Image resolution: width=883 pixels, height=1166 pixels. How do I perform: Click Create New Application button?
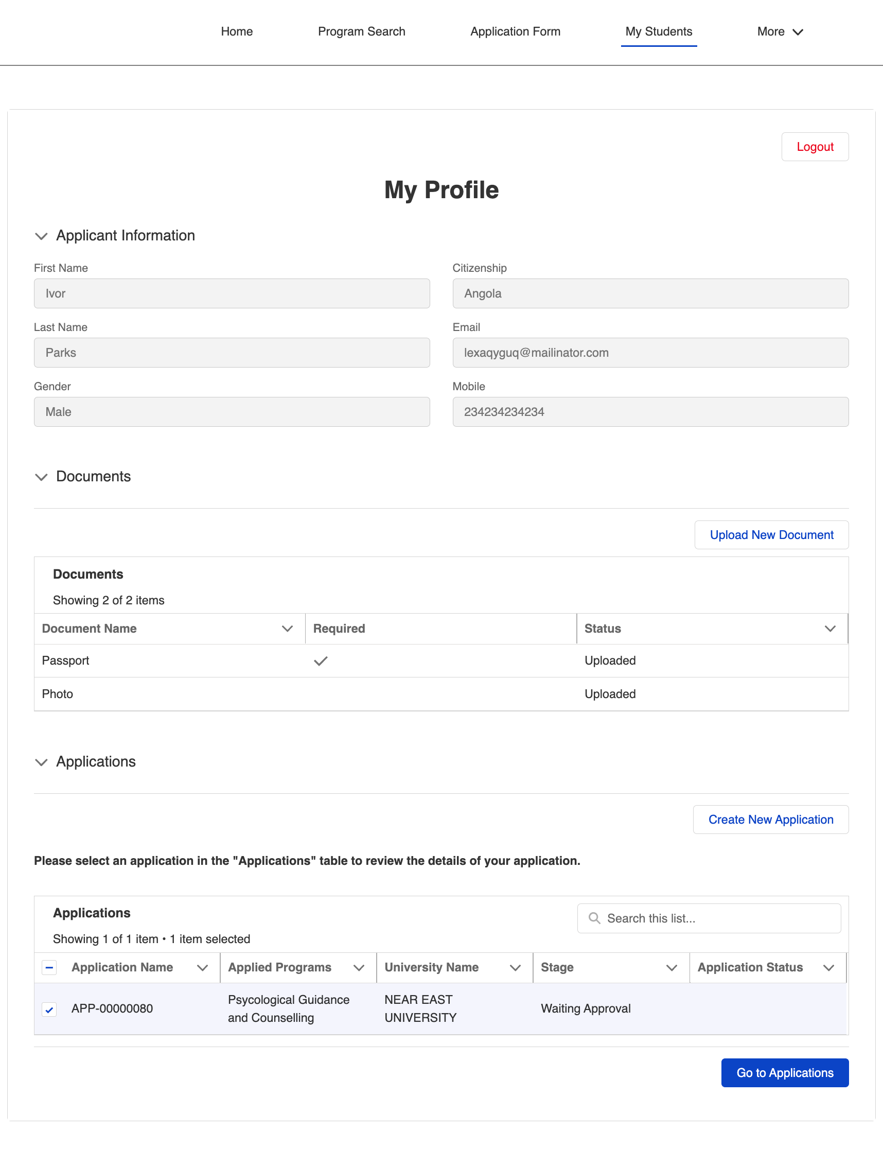coord(770,819)
